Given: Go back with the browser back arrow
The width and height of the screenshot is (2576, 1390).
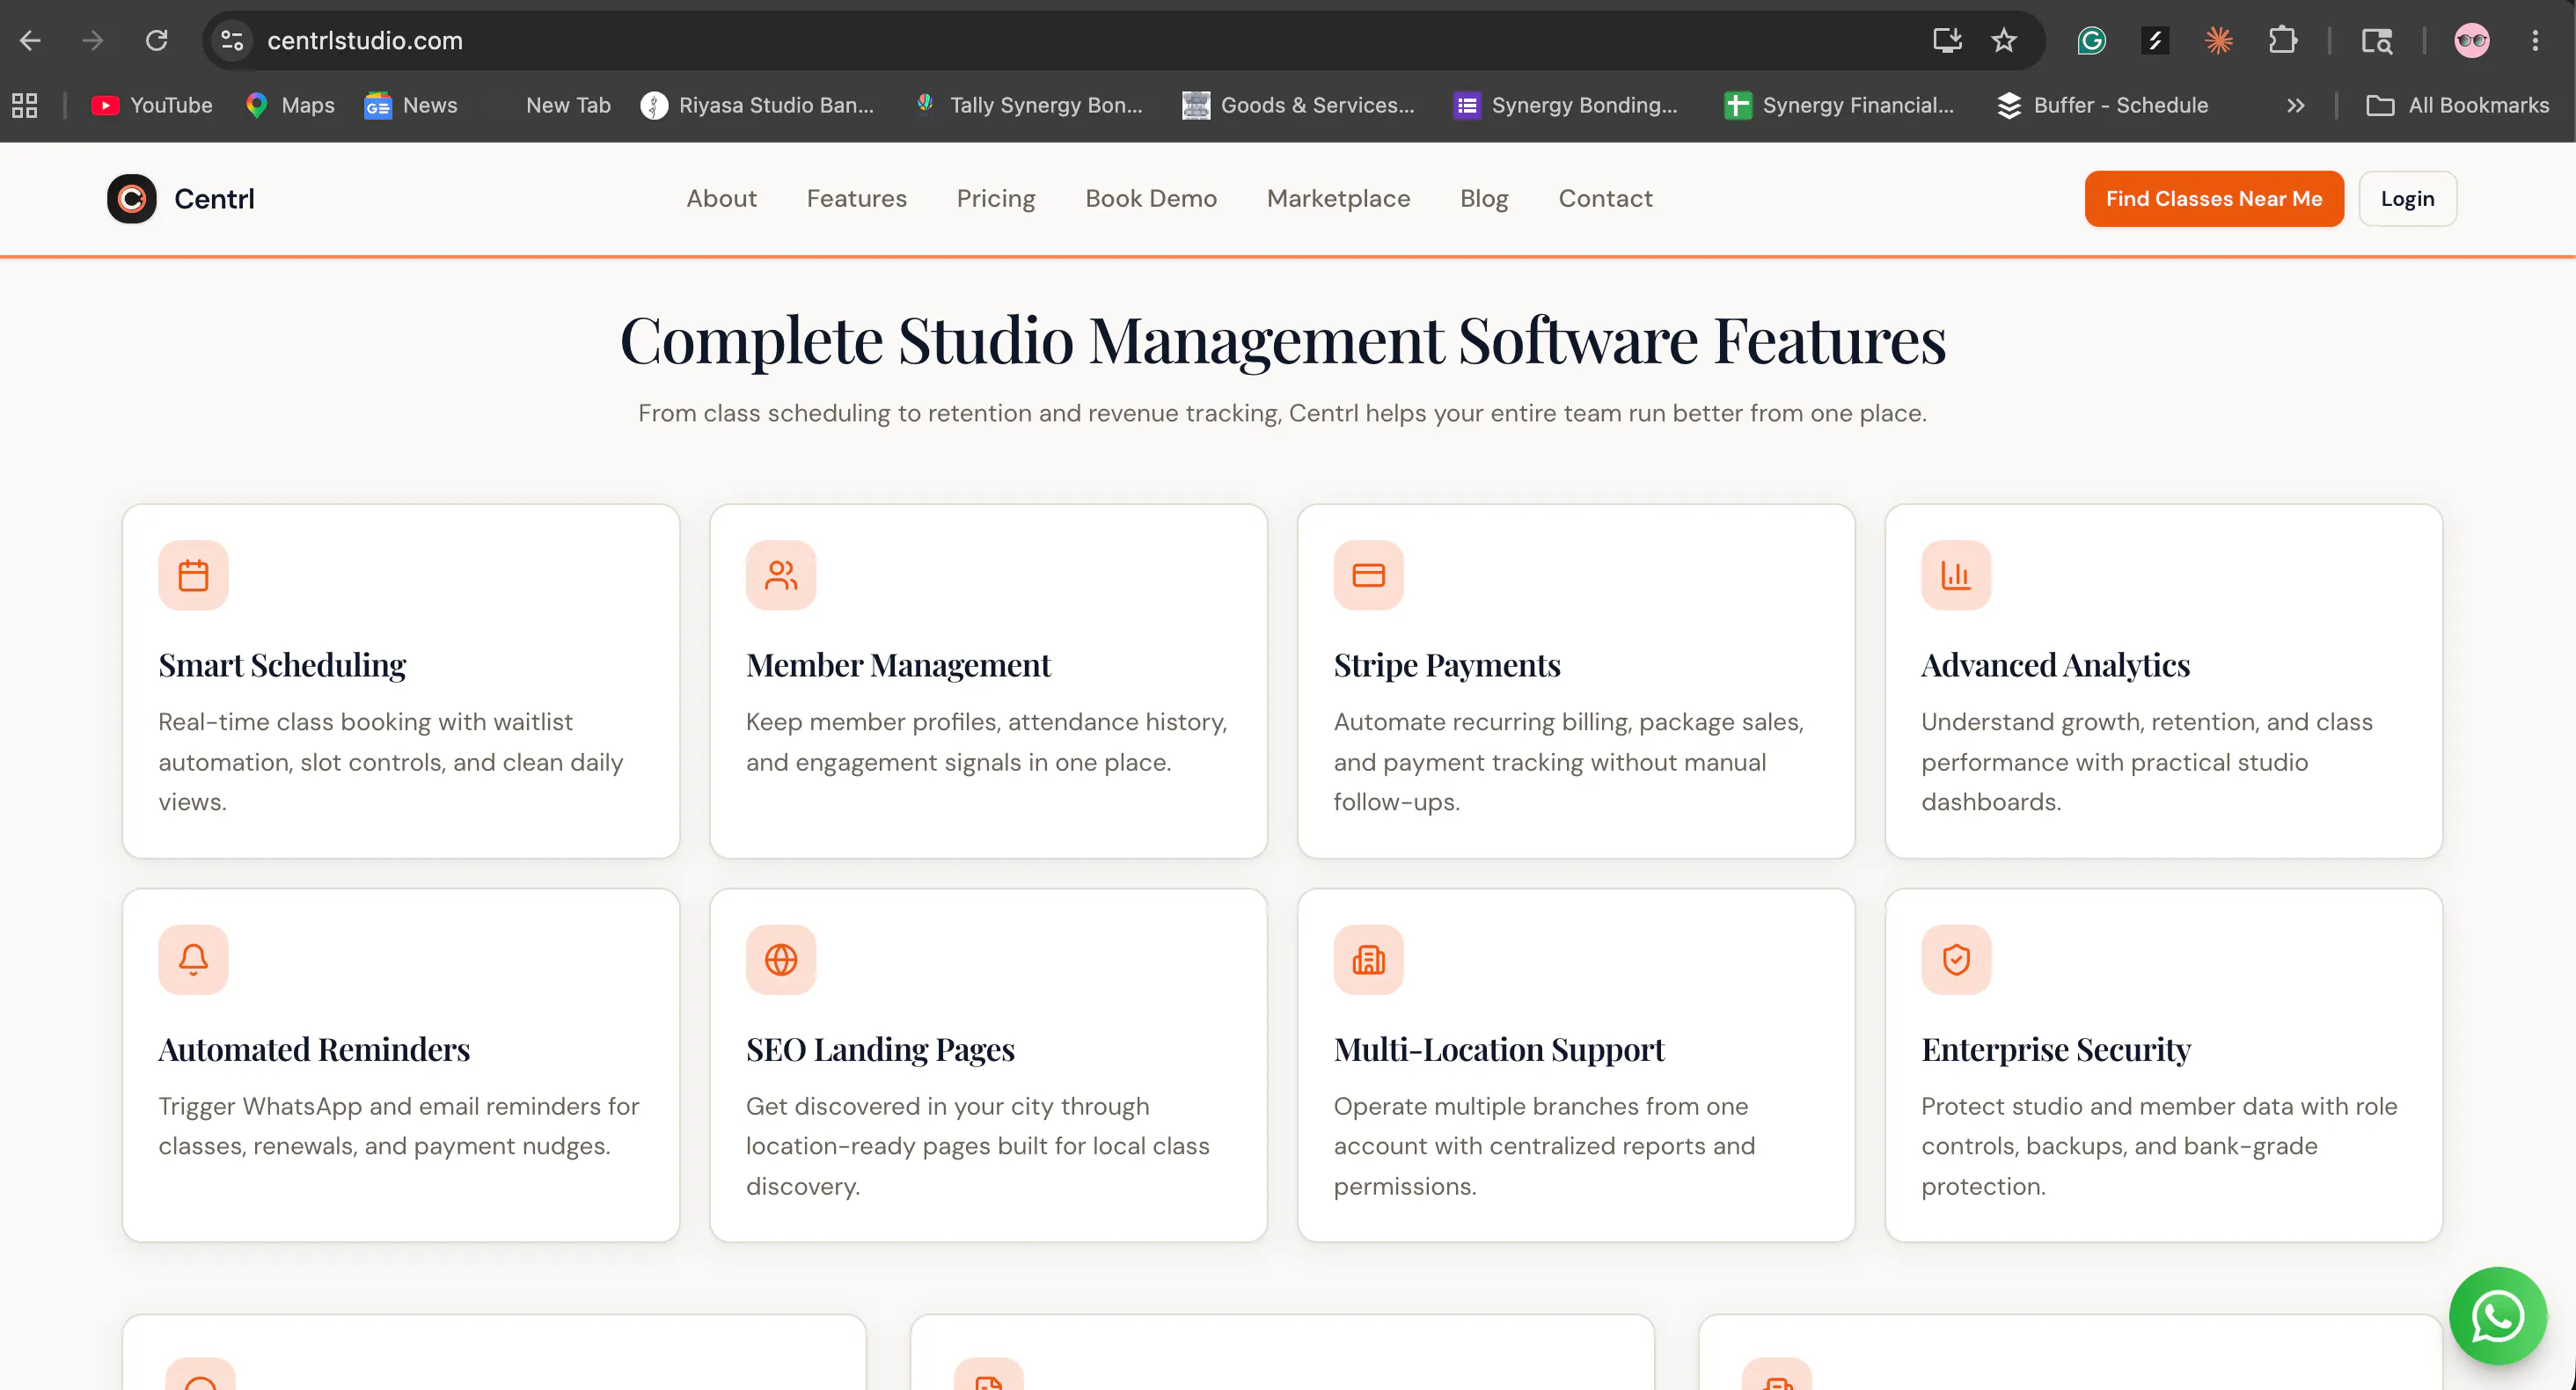Looking at the screenshot, I should click(31, 40).
